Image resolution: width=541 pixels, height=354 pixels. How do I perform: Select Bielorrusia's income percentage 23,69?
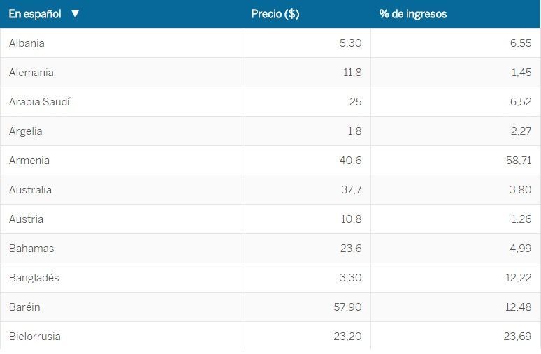point(517,337)
